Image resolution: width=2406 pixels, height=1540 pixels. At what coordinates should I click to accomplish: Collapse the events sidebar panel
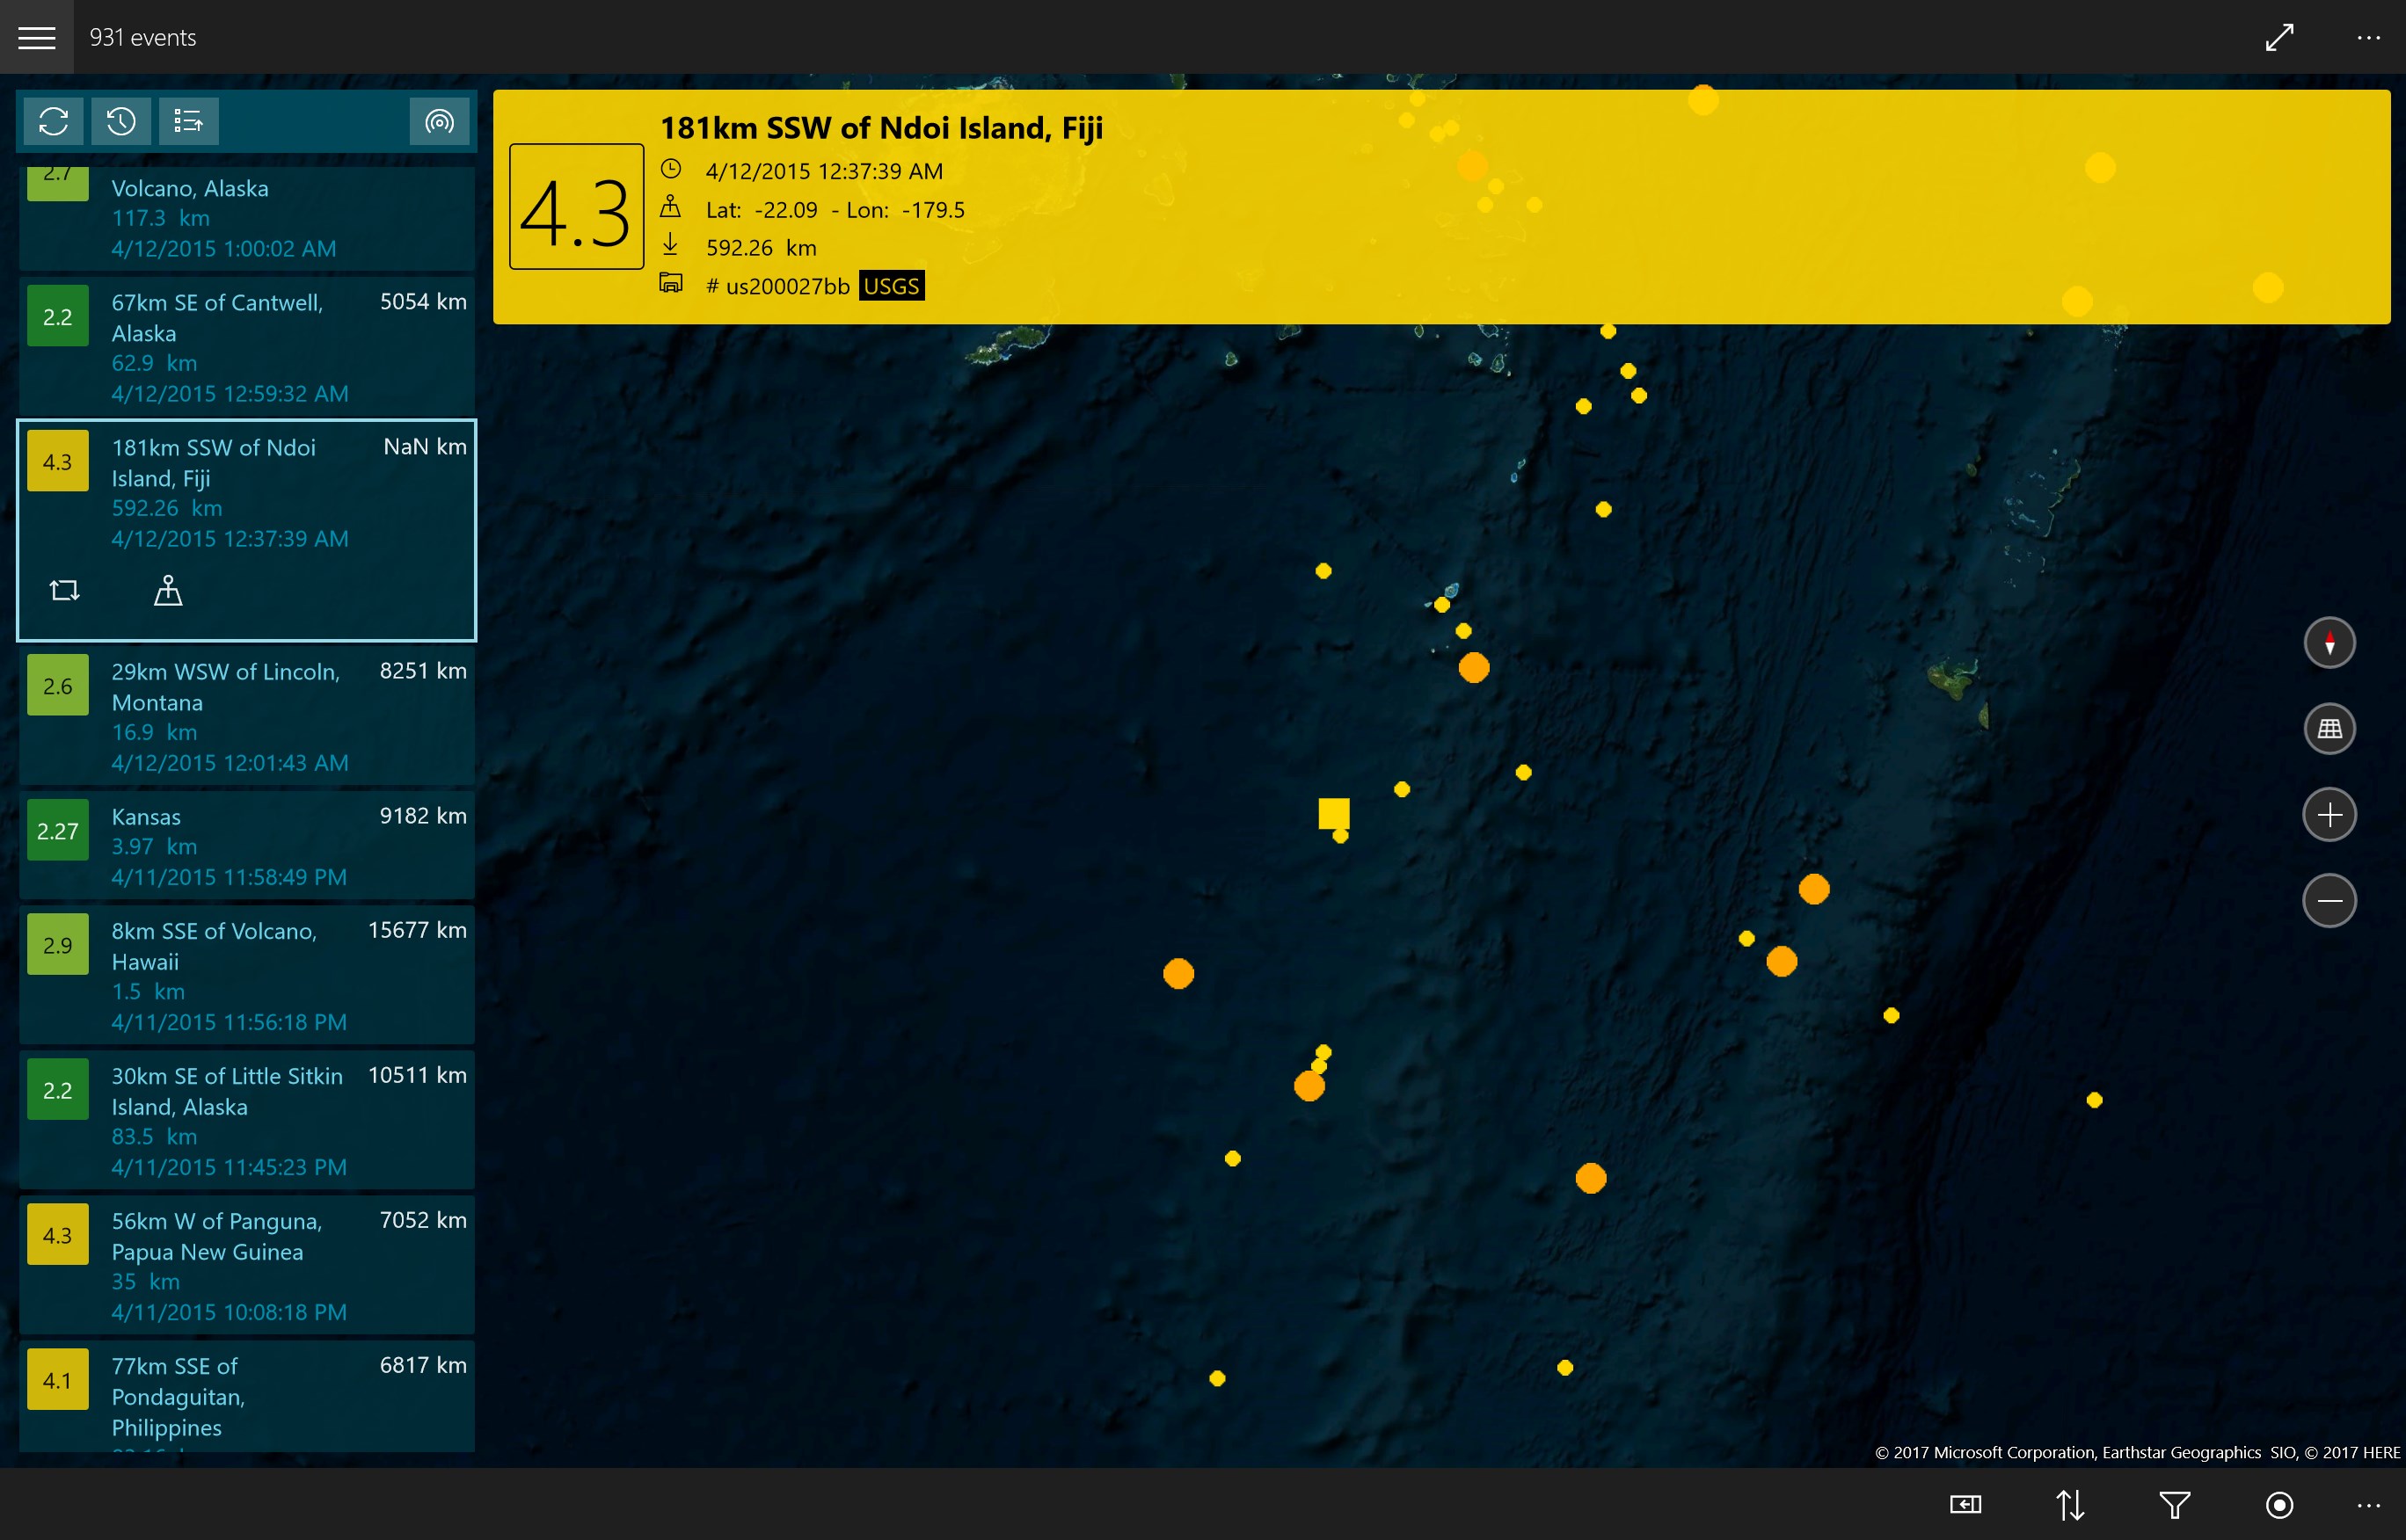1965,1504
